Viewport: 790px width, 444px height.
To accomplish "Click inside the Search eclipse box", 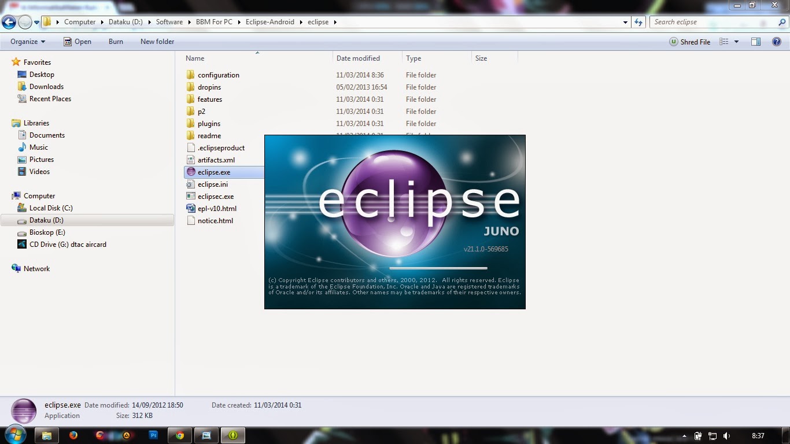I will 706,21.
